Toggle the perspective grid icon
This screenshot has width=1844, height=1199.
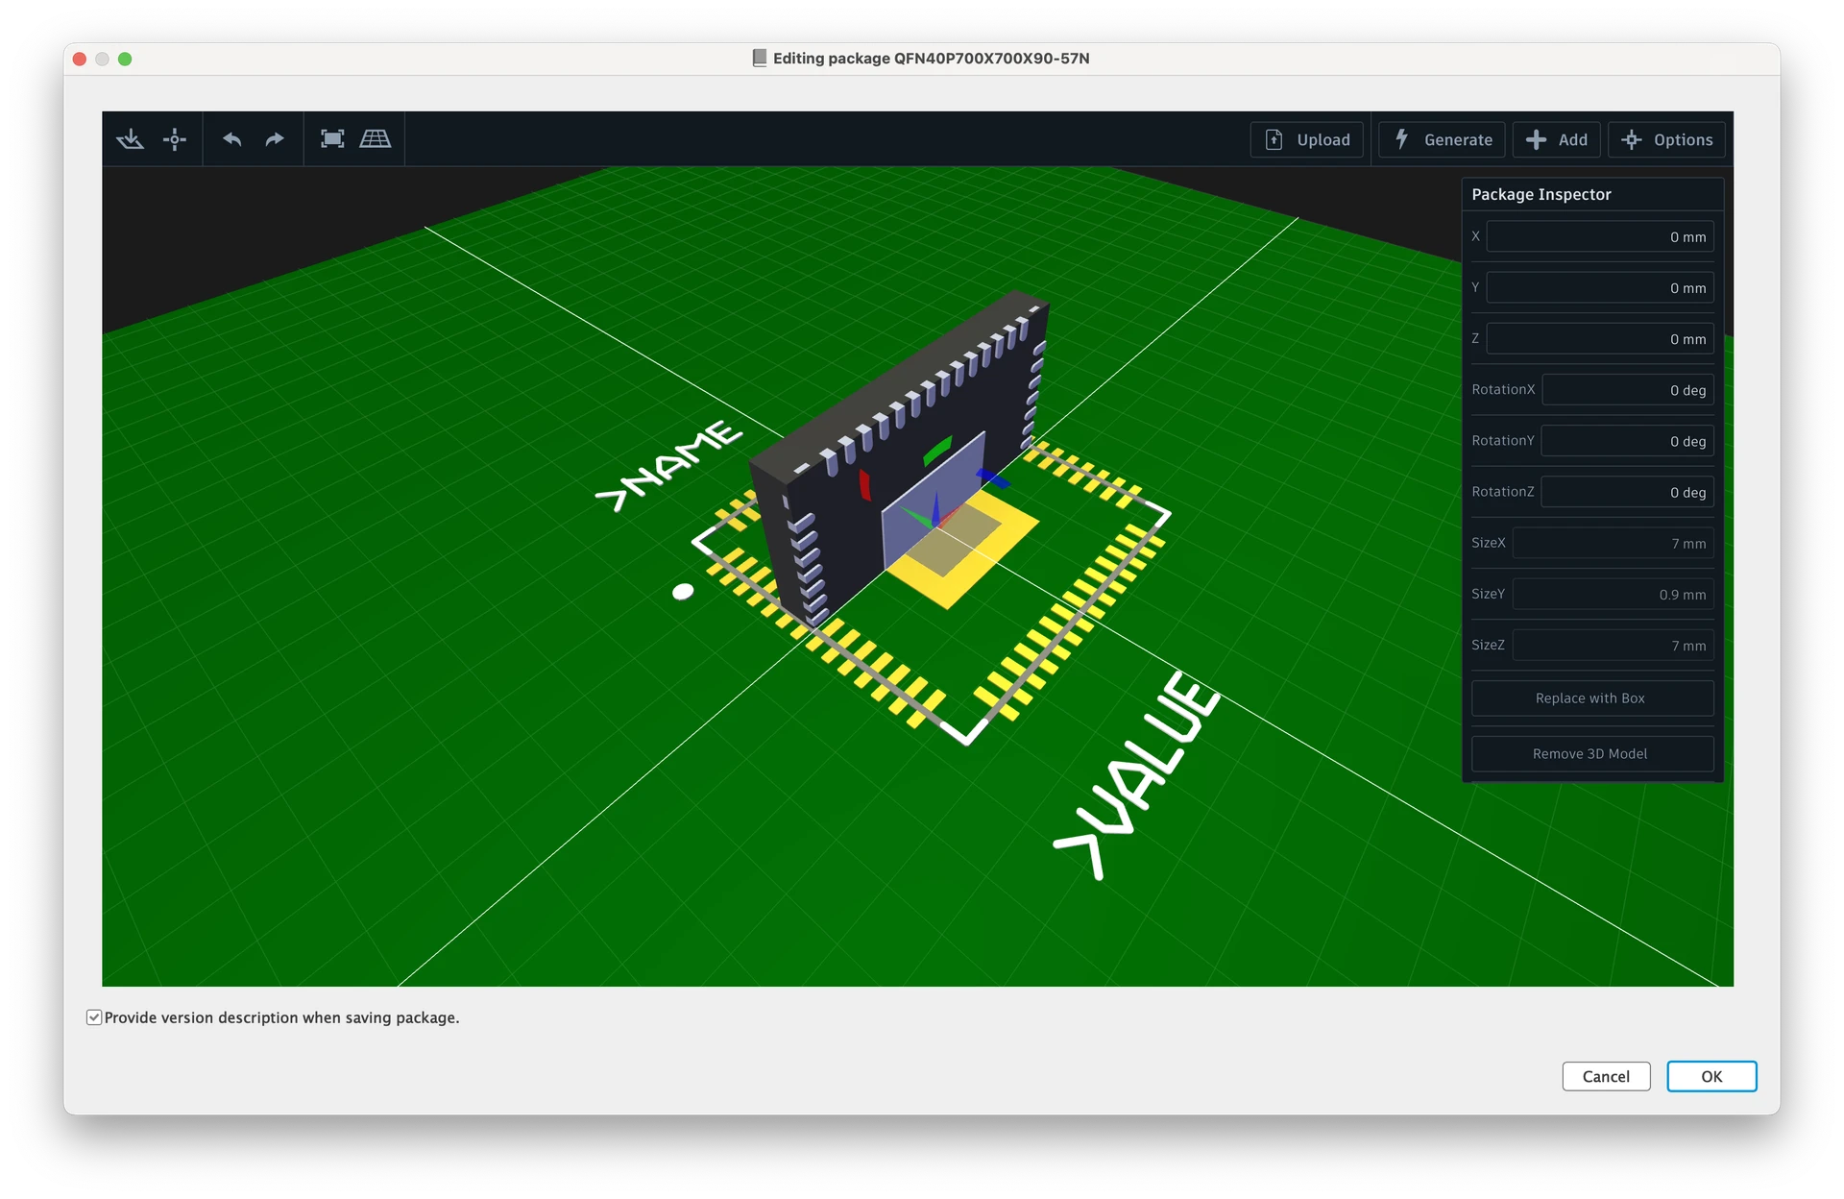pyautogui.click(x=375, y=139)
